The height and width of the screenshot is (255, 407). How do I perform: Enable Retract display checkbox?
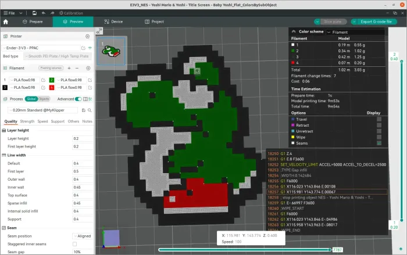[x=379, y=125]
